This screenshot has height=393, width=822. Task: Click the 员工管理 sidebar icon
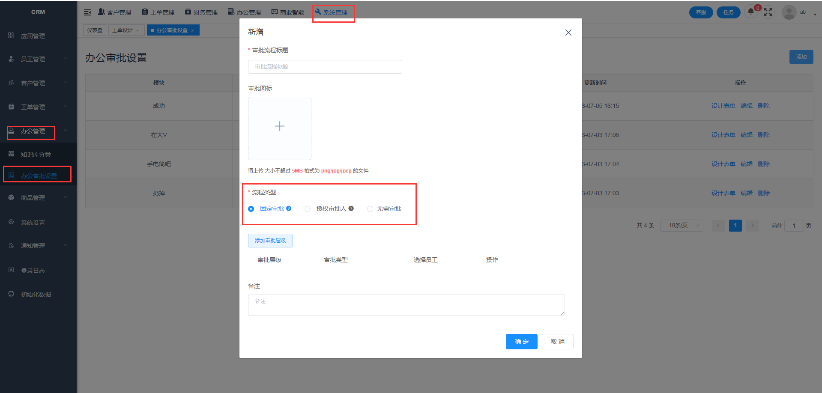coord(11,59)
